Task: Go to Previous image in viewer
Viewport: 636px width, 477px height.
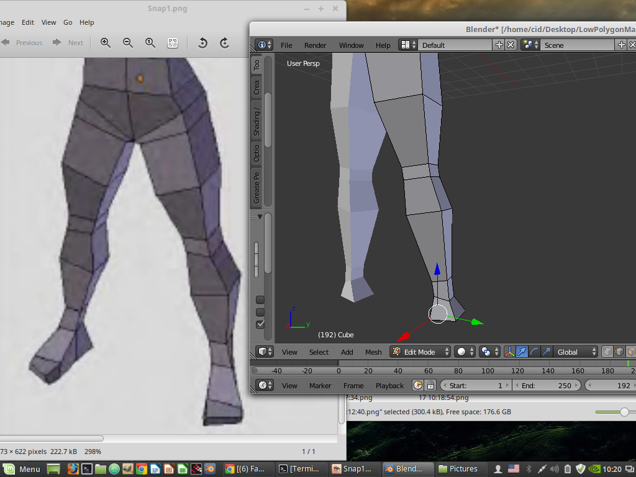Action: click(x=22, y=43)
